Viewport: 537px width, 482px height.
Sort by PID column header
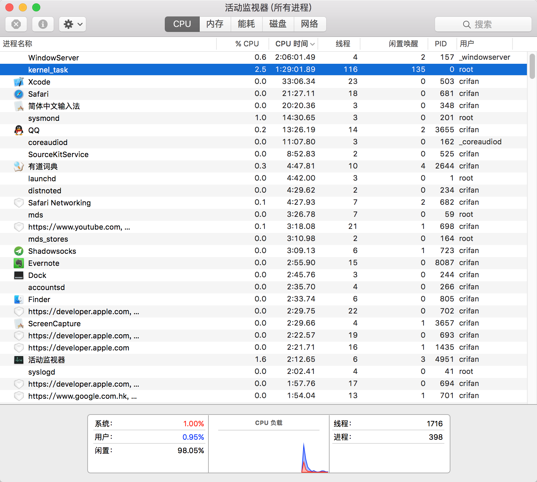(x=442, y=44)
